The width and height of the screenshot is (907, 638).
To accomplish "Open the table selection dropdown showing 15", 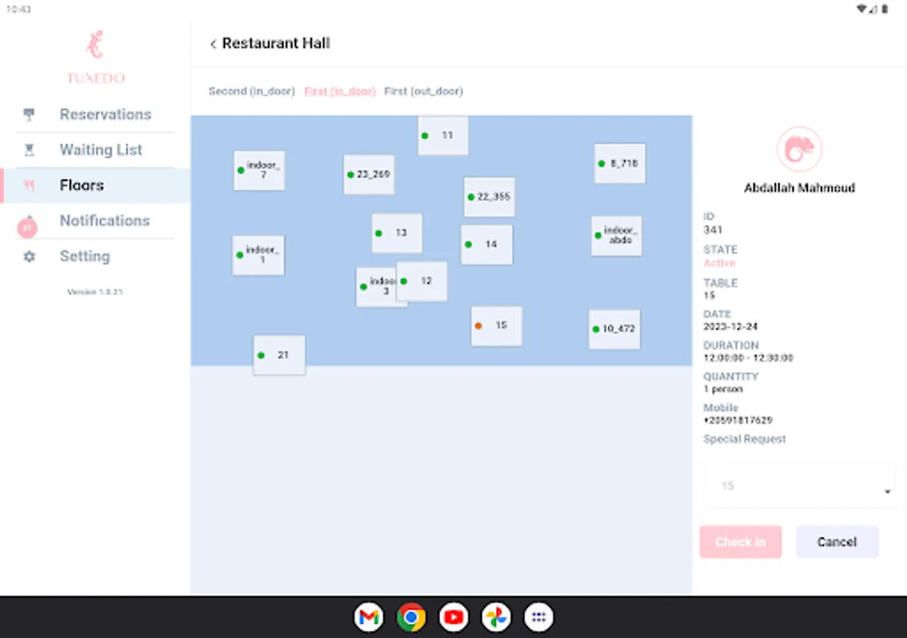I will click(x=799, y=486).
